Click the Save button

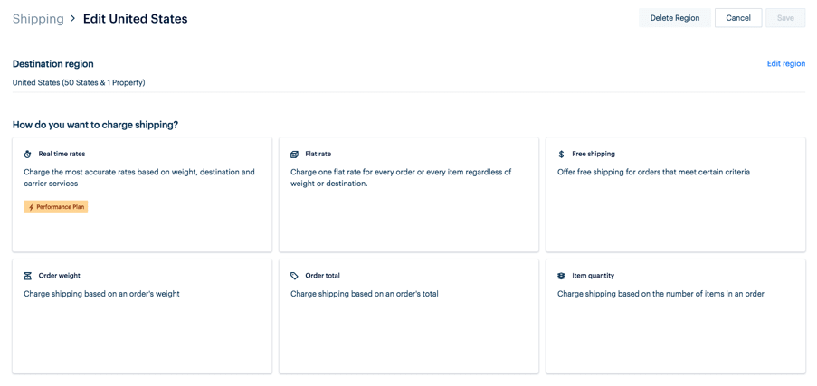point(785,18)
